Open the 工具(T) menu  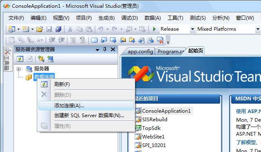[x=175, y=18]
